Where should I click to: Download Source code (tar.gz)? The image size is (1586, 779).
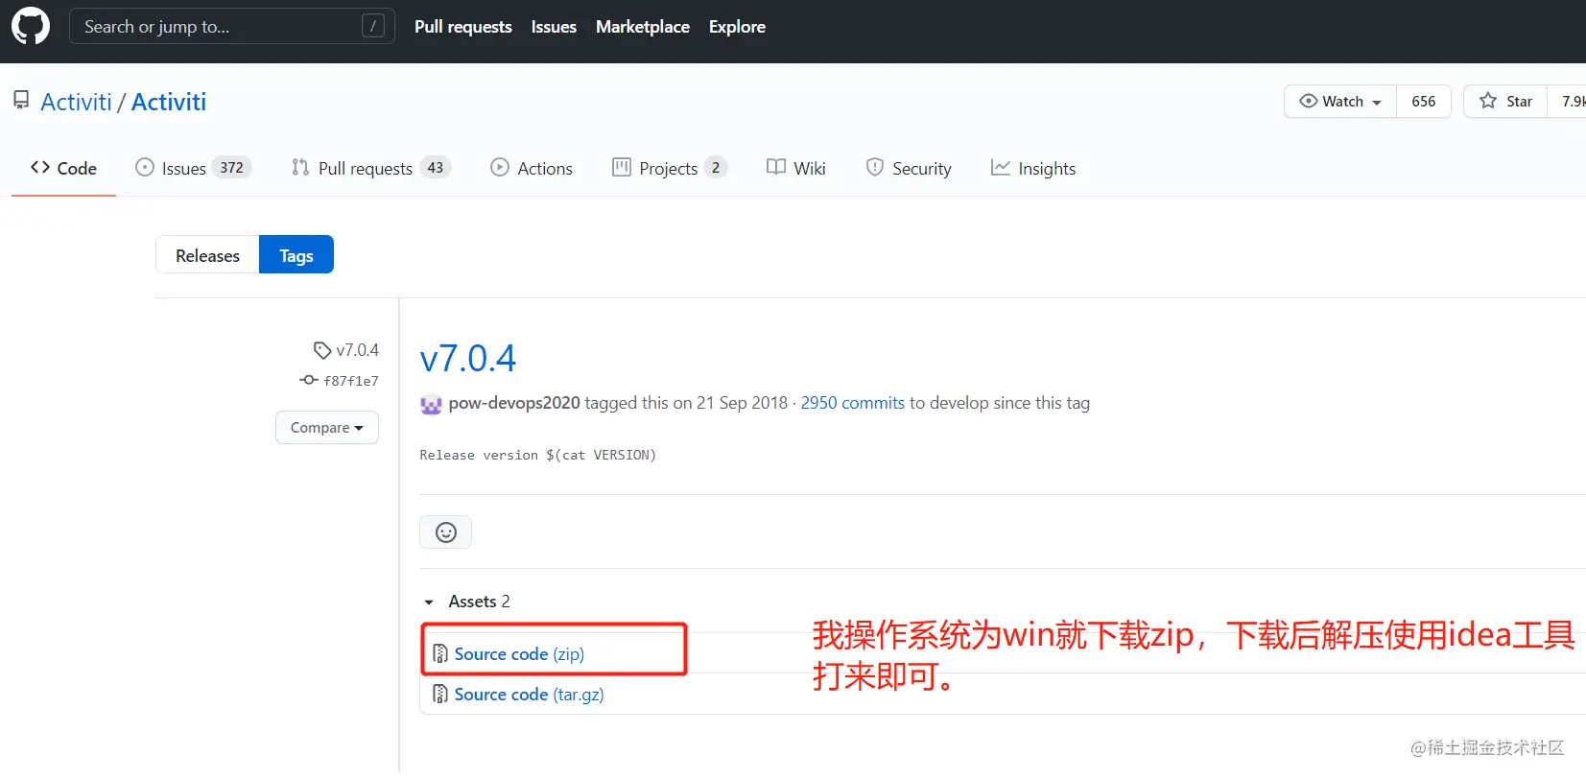[x=529, y=694]
